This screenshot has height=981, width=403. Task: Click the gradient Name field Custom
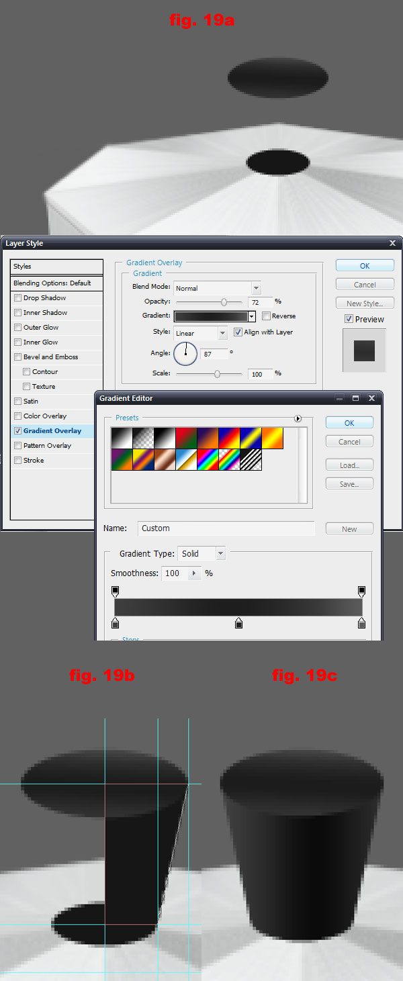226,528
